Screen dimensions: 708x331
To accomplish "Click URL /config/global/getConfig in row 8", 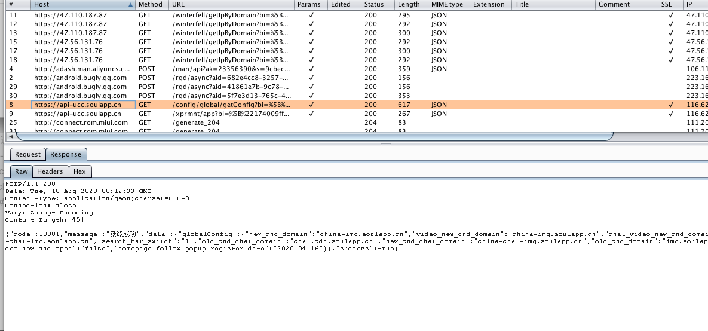I will [232, 105].
